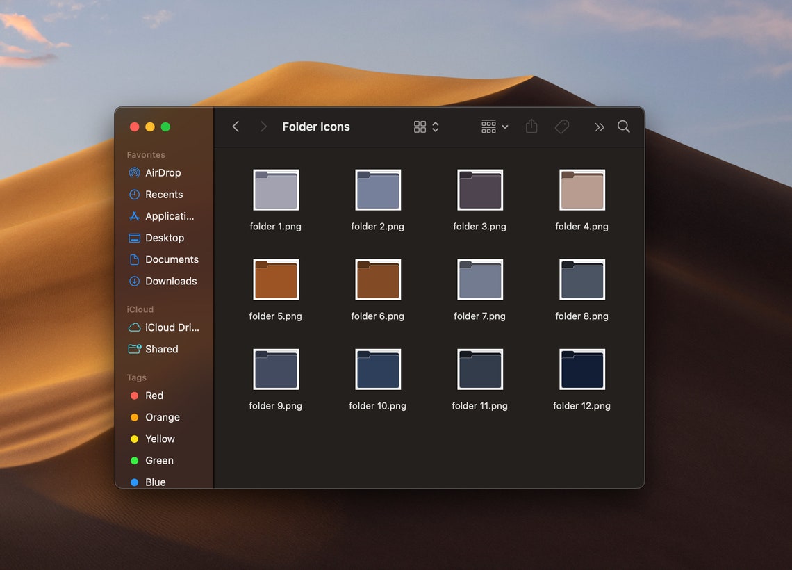This screenshot has width=792, height=570.
Task: Go to the Desktop folder
Action: click(165, 238)
